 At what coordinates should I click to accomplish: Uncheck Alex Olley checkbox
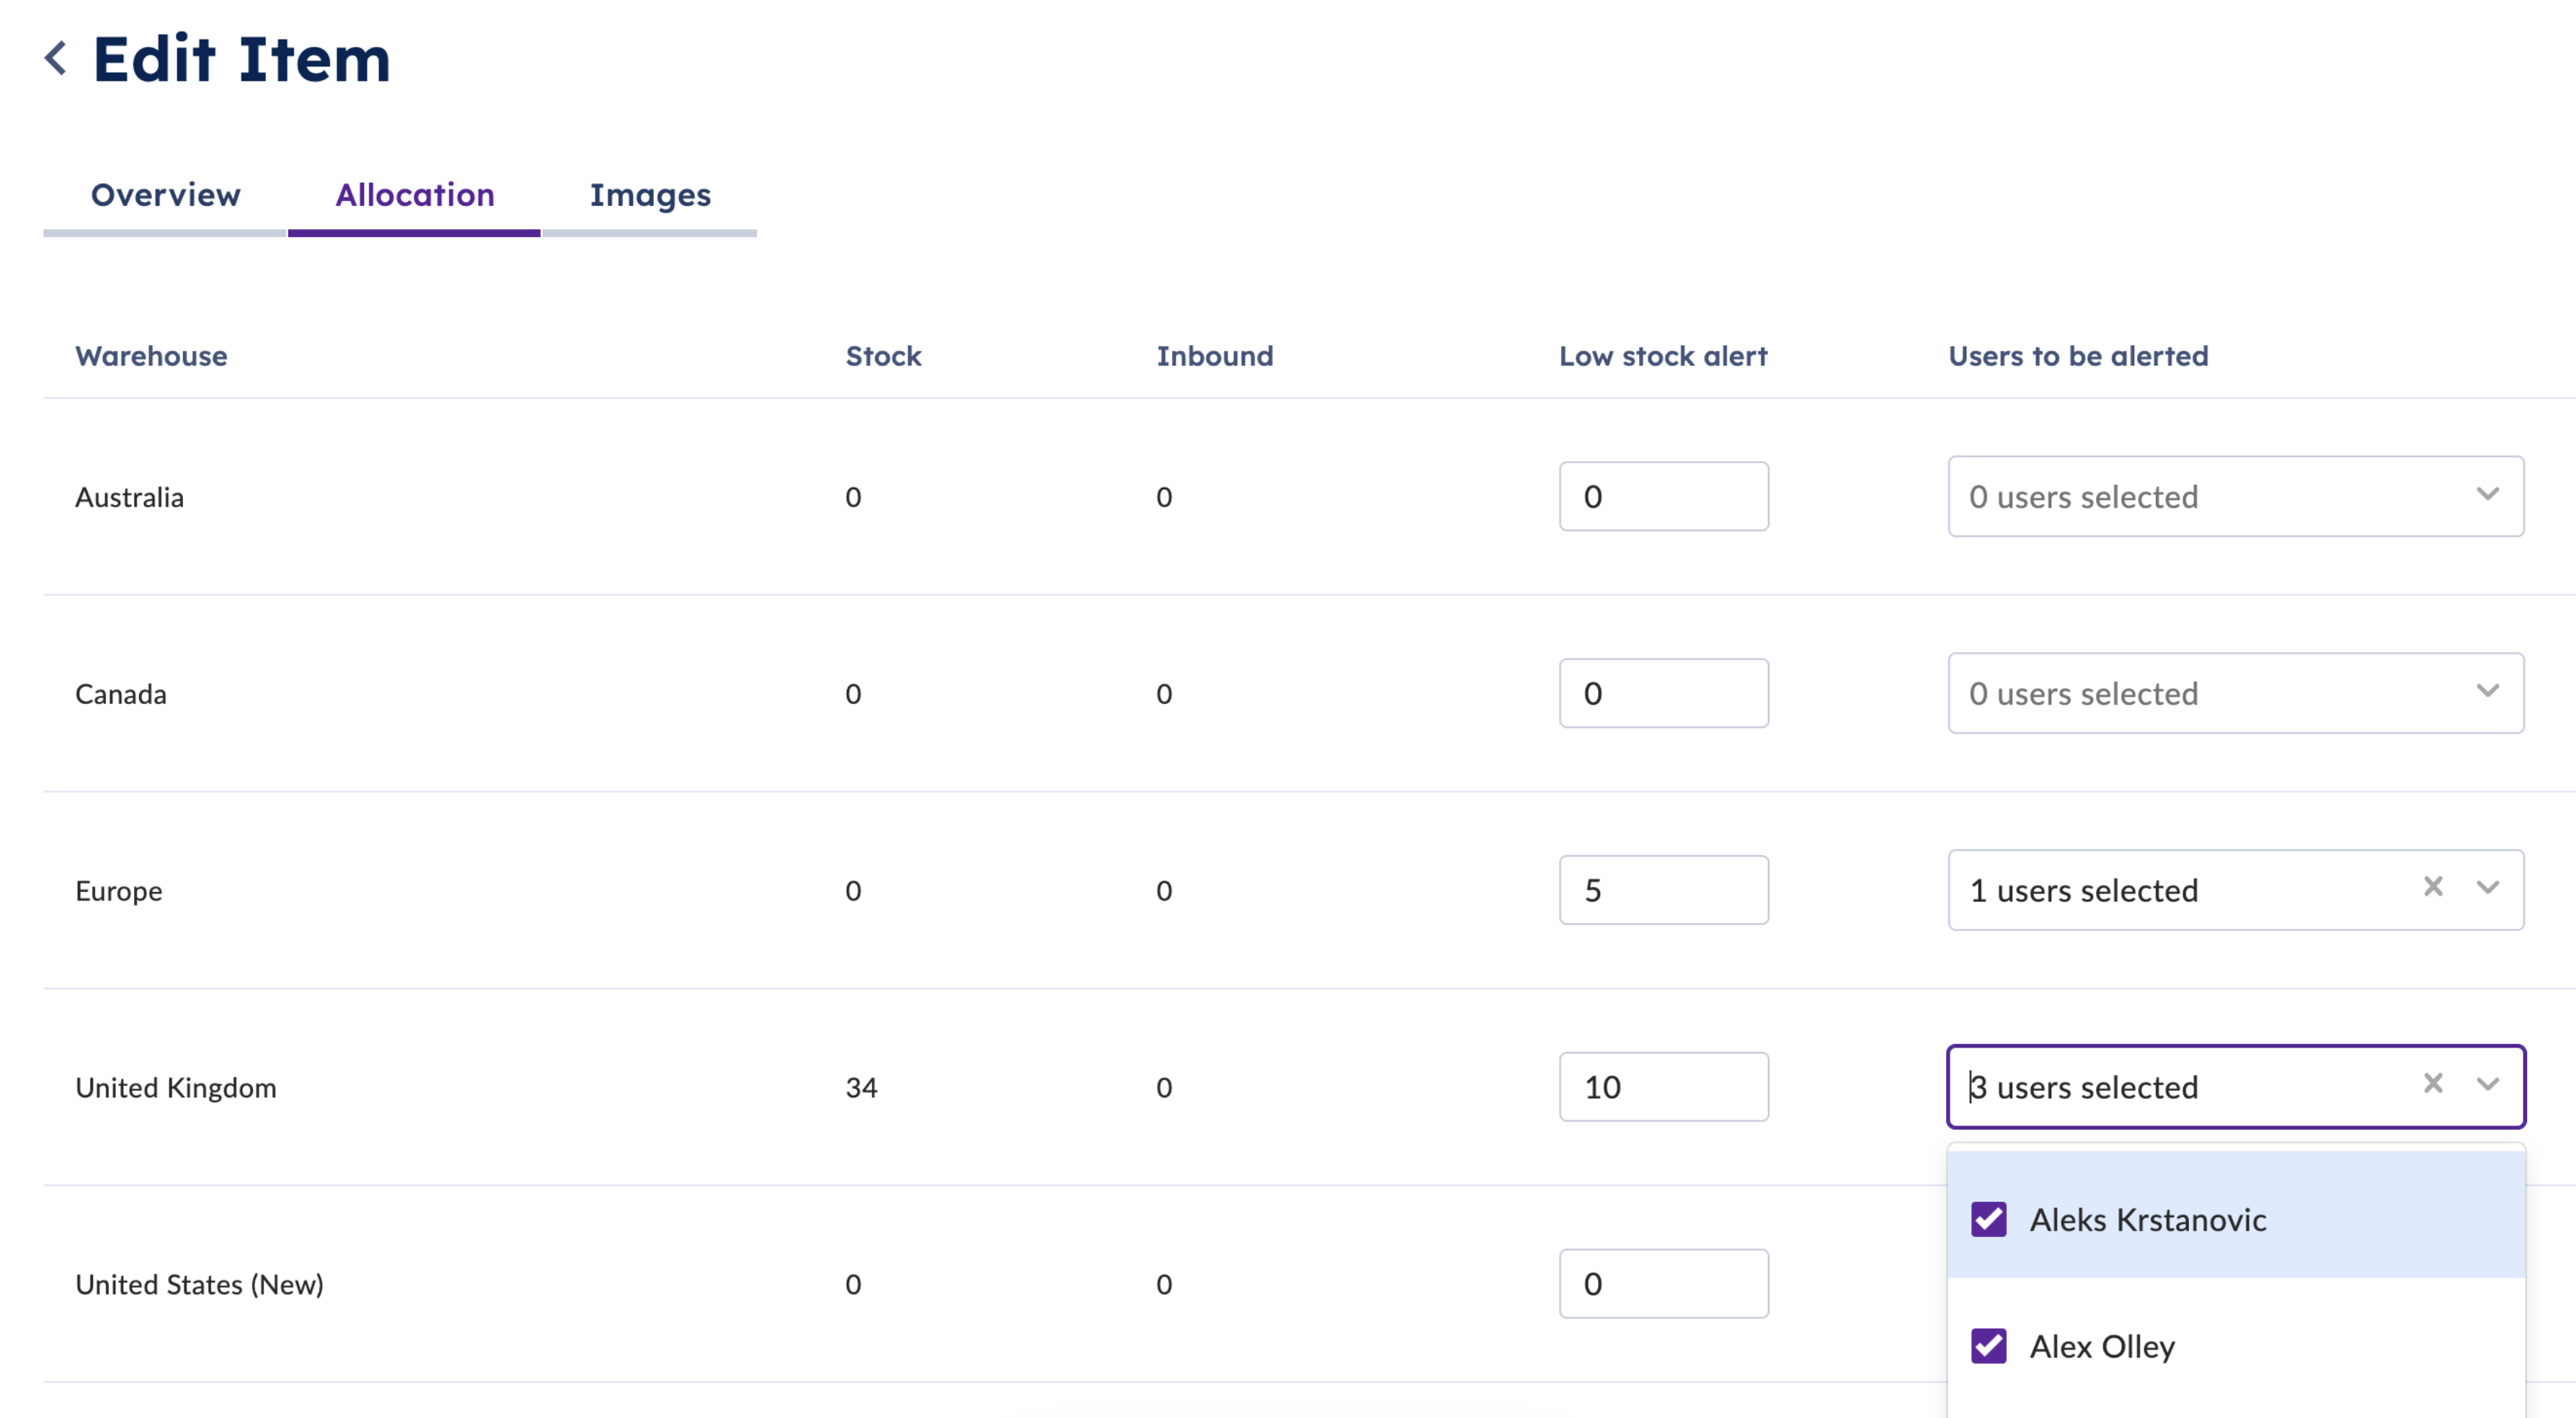(x=1988, y=1347)
